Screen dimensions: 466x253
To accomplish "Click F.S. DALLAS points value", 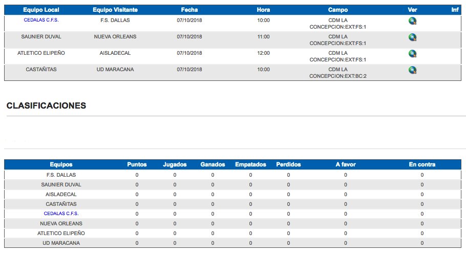I will [137, 175].
